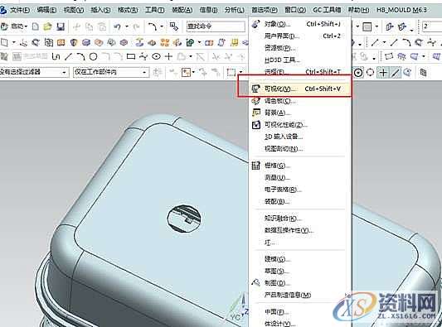This screenshot has width=442, height=327.
Task: Click the Open folder icon
Action: point(47,26)
